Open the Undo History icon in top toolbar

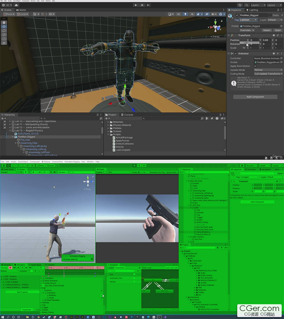(240, 5)
